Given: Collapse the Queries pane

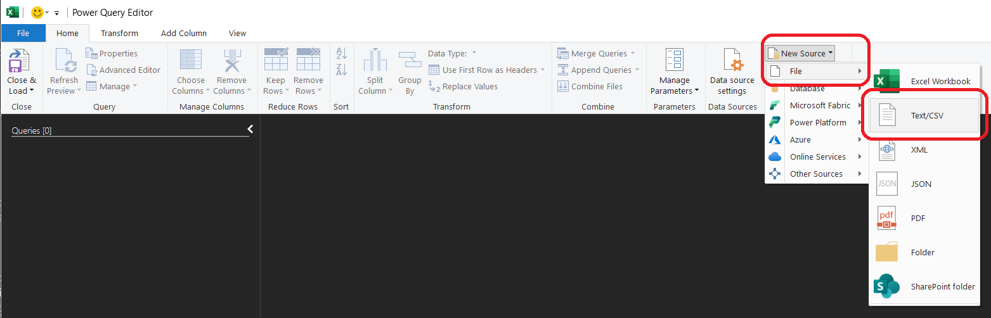Looking at the screenshot, I should [x=250, y=129].
